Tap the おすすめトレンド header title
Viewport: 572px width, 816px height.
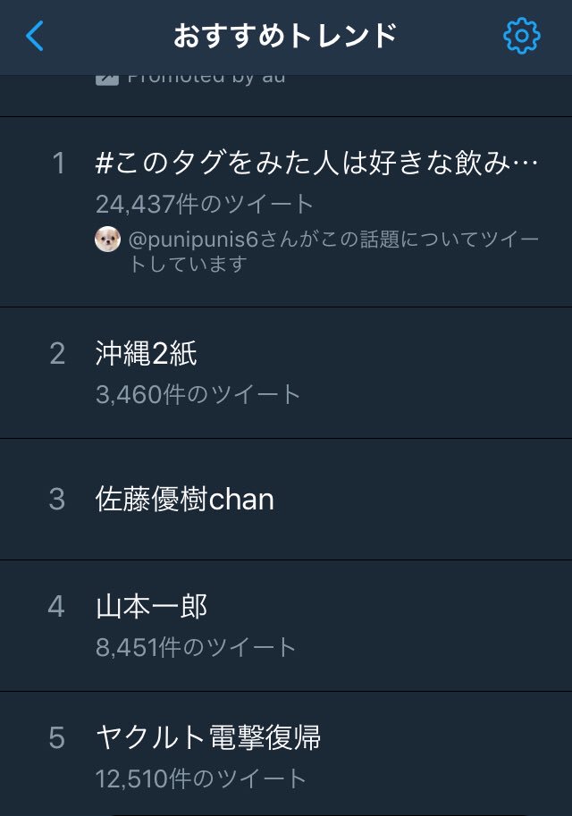point(285,37)
